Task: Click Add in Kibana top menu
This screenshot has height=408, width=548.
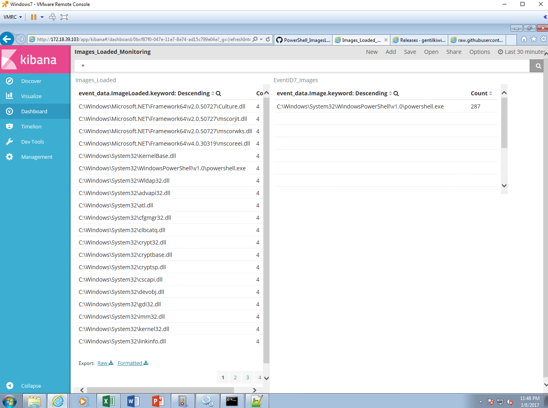Action: coord(391,52)
